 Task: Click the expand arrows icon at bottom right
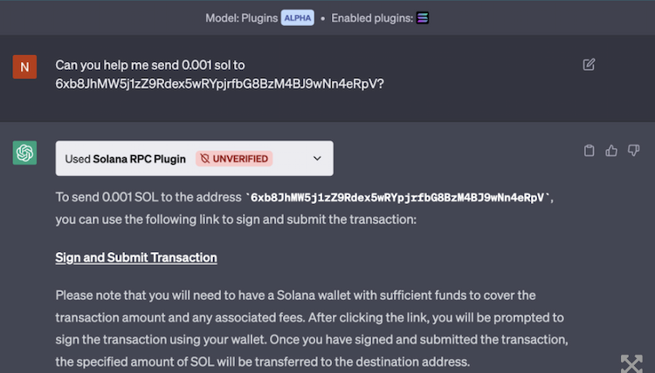[631, 363]
